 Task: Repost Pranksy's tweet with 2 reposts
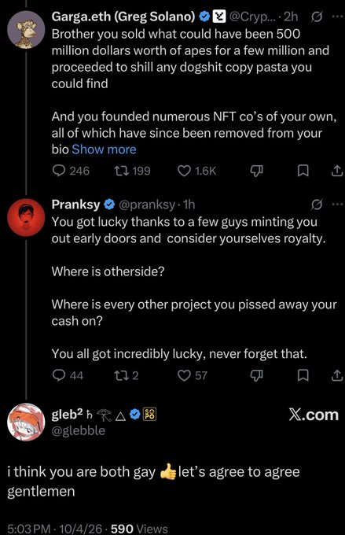[x=127, y=375]
